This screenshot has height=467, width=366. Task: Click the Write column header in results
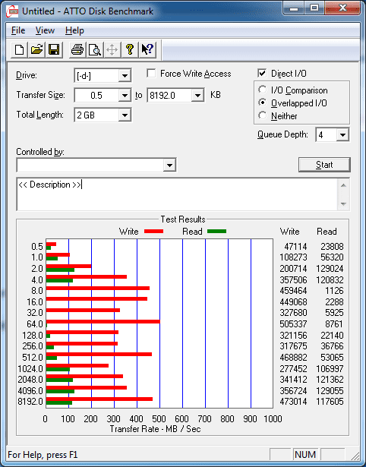289,232
